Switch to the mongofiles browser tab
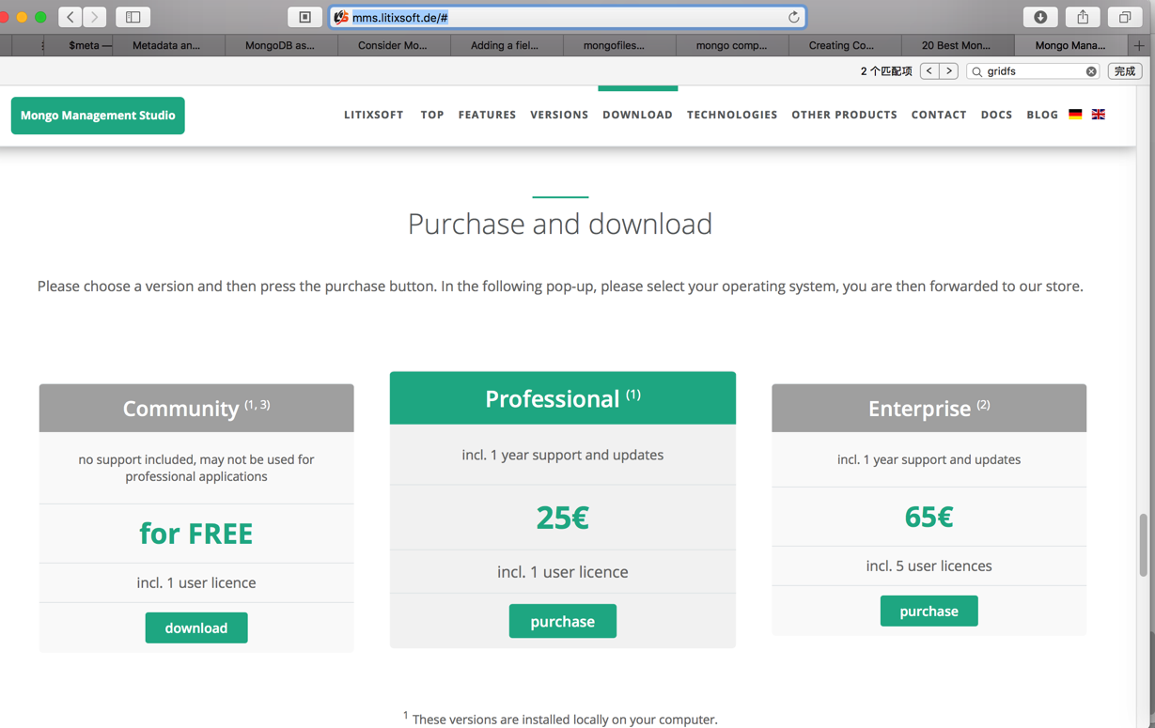Screen dimensions: 1155x728 pyautogui.click(x=614, y=45)
